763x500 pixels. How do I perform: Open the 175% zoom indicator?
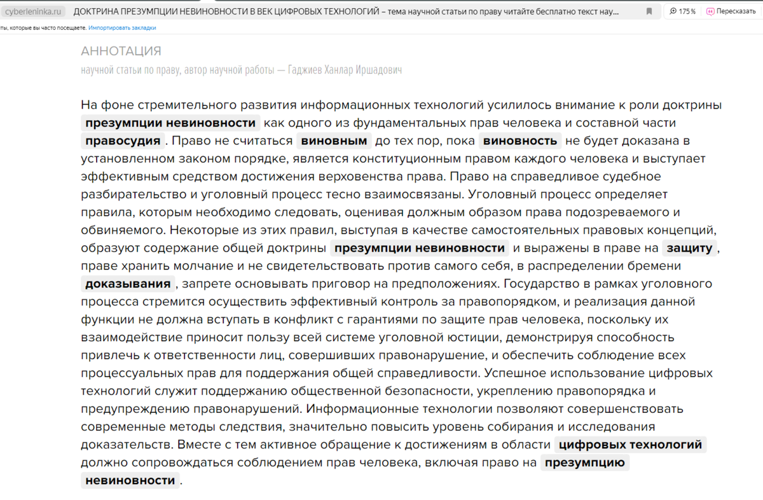pyautogui.click(x=682, y=11)
